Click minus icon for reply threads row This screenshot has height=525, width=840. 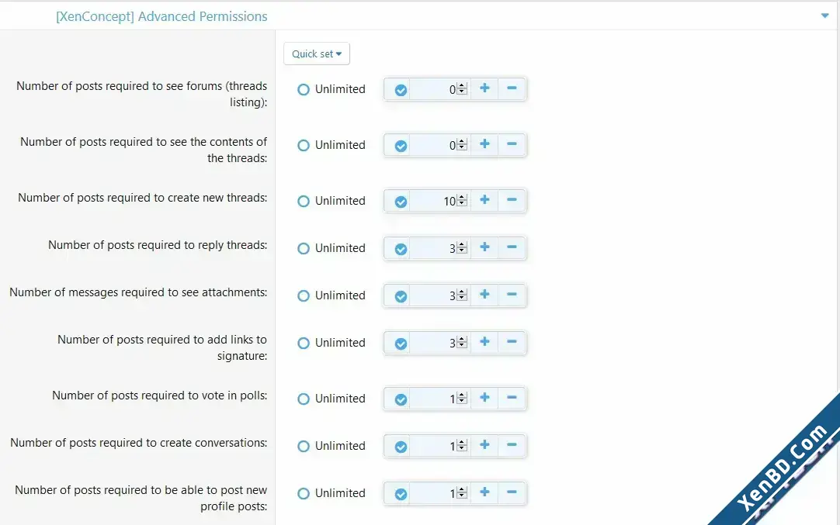[512, 247]
